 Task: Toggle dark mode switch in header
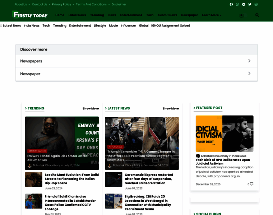(x=241, y=15)
